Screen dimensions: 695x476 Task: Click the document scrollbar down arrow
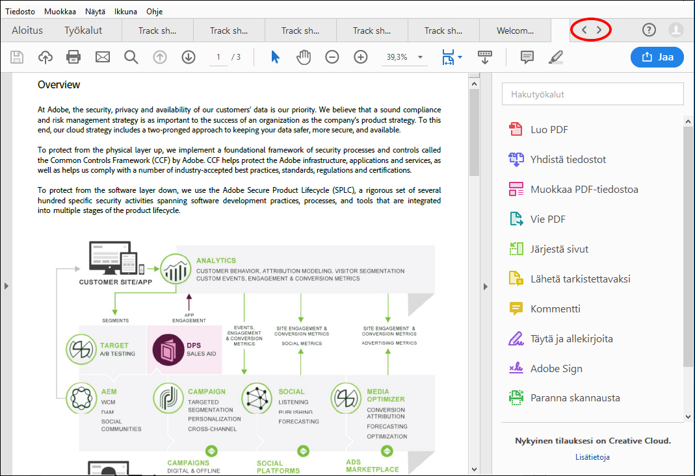click(474, 470)
